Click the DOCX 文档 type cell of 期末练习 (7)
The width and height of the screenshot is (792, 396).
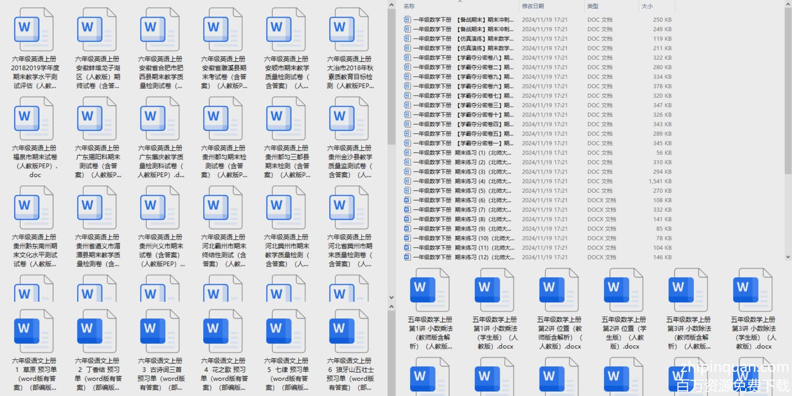tap(602, 209)
